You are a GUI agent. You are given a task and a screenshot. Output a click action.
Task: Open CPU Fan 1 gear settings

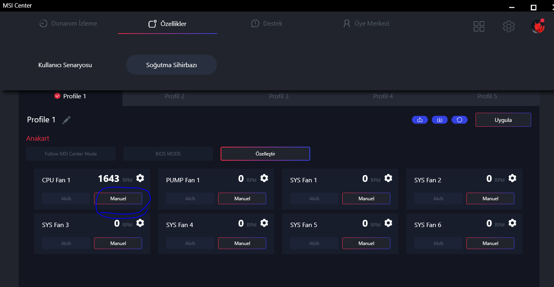(140, 178)
